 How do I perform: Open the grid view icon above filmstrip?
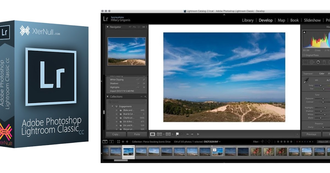coord(119,142)
